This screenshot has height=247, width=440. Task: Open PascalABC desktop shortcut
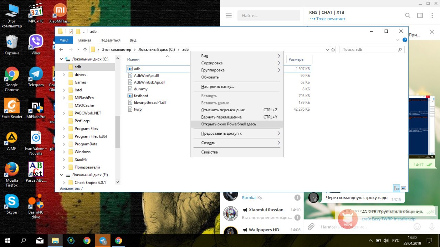click(36, 172)
